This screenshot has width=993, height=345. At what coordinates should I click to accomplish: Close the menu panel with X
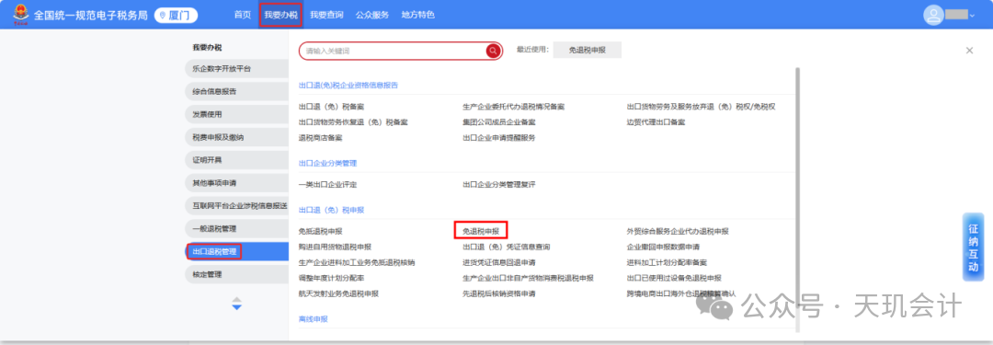pyautogui.click(x=969, y=51)
